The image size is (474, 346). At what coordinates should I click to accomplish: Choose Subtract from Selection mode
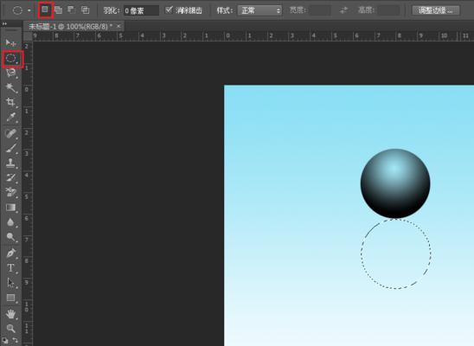pyautogui.click(x=72, y=10)
